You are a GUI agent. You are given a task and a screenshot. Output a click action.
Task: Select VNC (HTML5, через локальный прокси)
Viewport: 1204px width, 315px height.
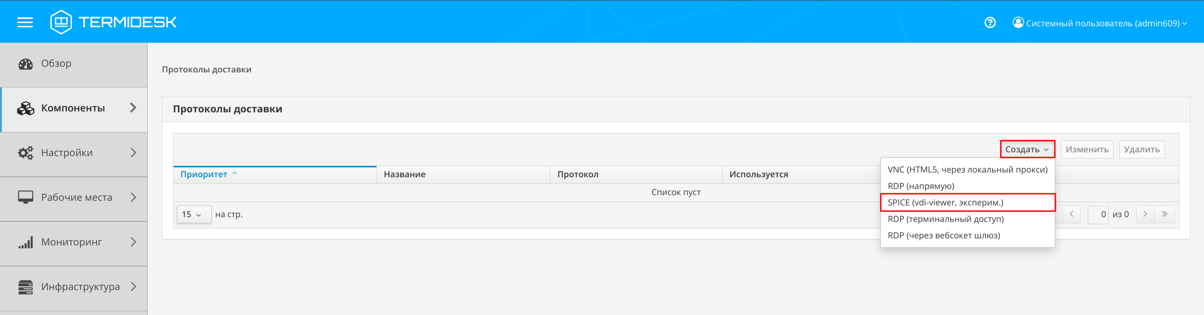pyautogui.click(x=967, y=170)
